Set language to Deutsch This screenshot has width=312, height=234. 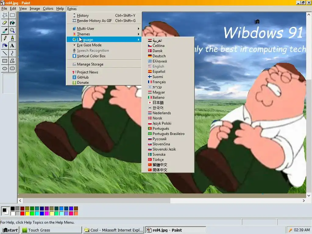point(168,56)
